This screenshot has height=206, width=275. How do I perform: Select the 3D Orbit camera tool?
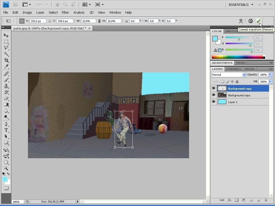(x=6, y=156)
